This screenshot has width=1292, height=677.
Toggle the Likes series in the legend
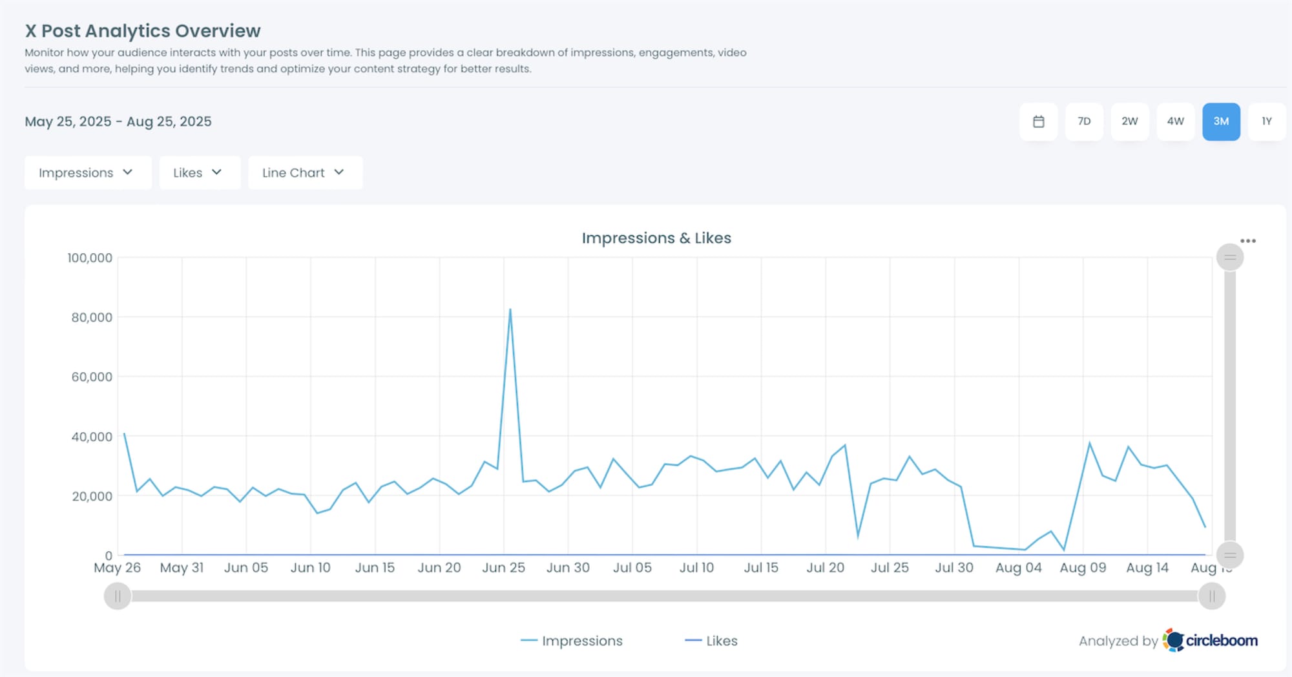(711, 640)
